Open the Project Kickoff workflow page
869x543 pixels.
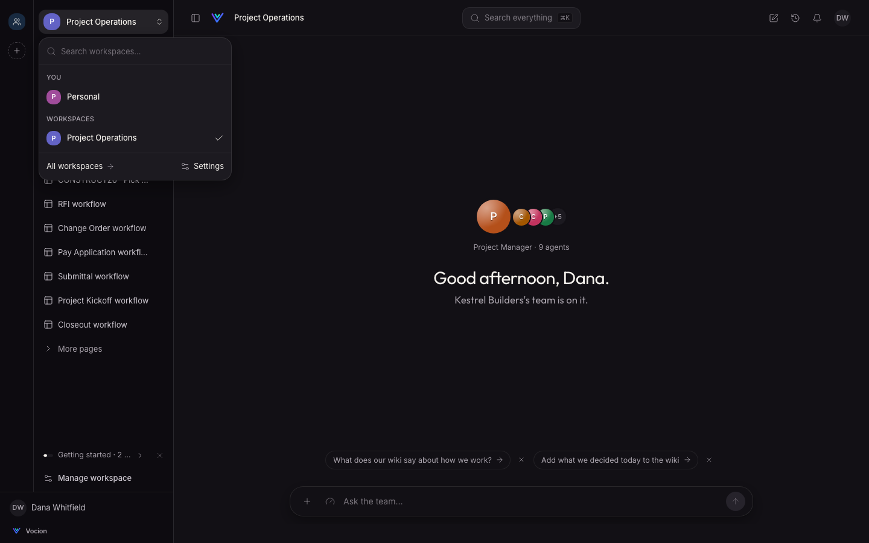(103, 300)
